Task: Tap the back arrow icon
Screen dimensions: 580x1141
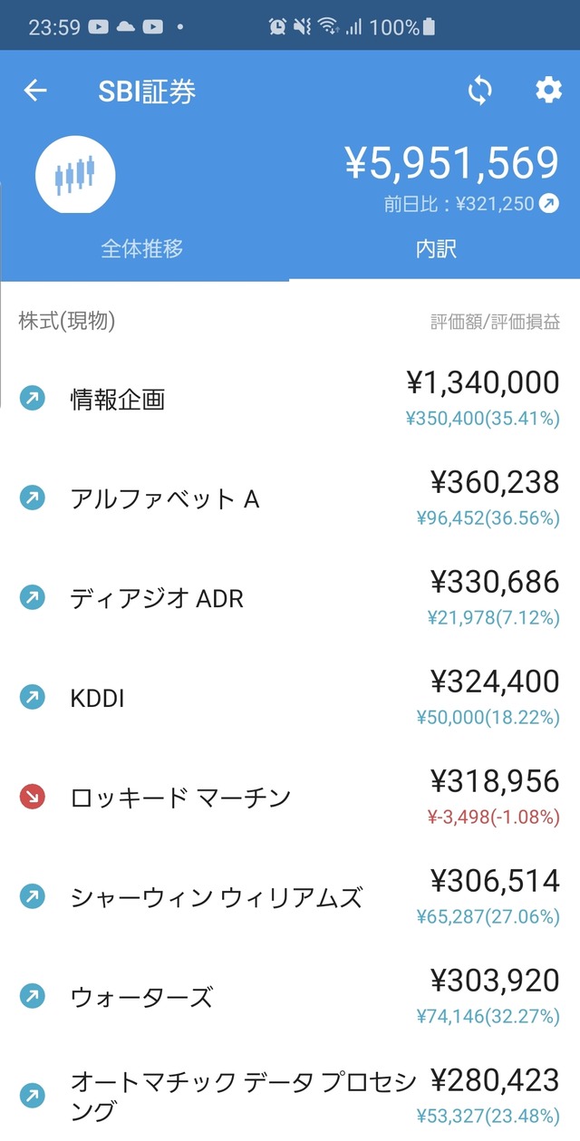Action: 35,91
